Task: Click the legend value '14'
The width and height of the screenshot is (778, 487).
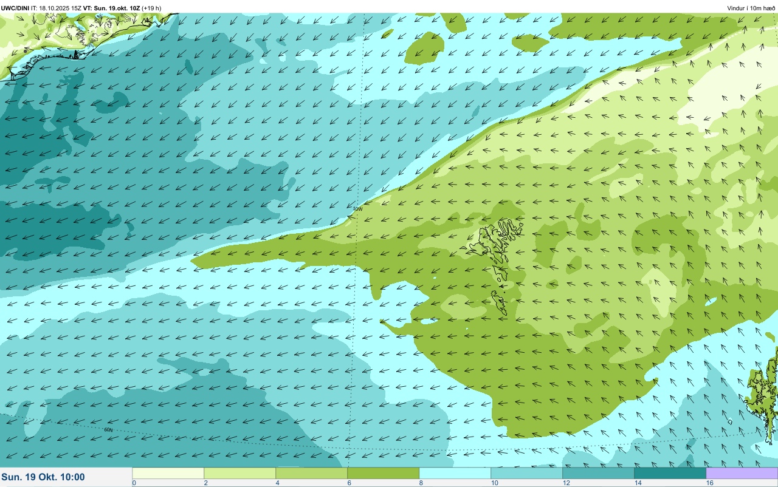Action: 638,483
